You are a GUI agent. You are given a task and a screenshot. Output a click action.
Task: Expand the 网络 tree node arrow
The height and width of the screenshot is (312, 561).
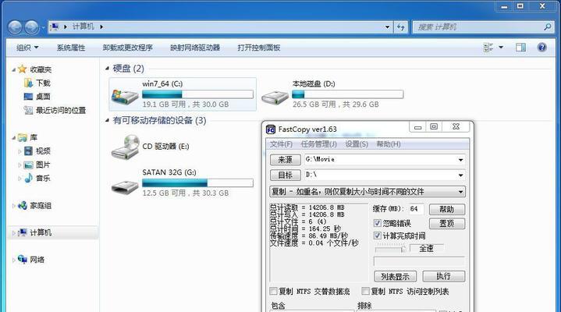tap(13, 260)
